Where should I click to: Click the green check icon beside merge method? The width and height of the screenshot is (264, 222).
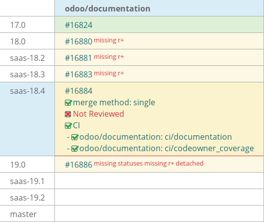point(68,102)
